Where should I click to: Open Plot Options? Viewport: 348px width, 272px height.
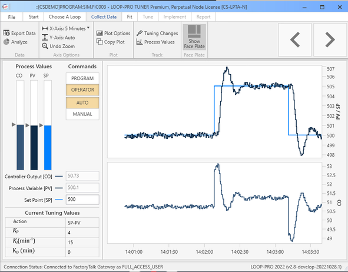tap(114, 33)
